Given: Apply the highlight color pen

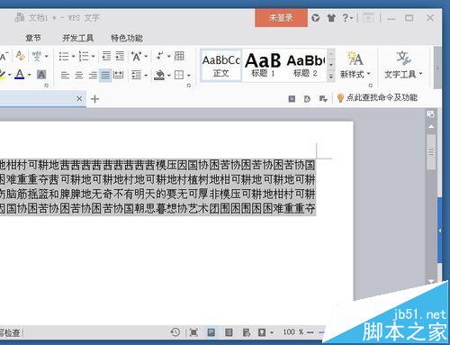Looking at the screenshot, I should tap(3, 75).
